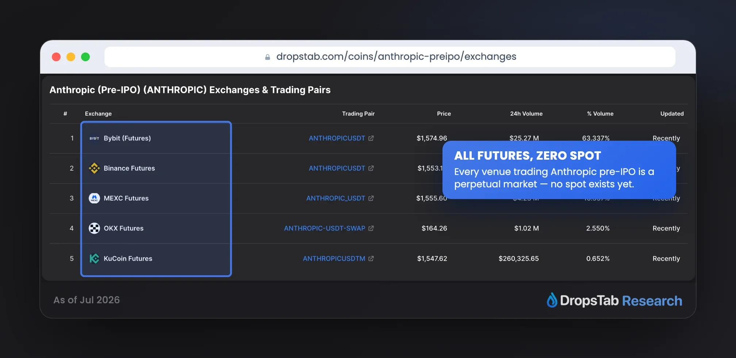Click the price $1,555.60
The height and width of the screenshot is (358, 736).
click(432, 198)
